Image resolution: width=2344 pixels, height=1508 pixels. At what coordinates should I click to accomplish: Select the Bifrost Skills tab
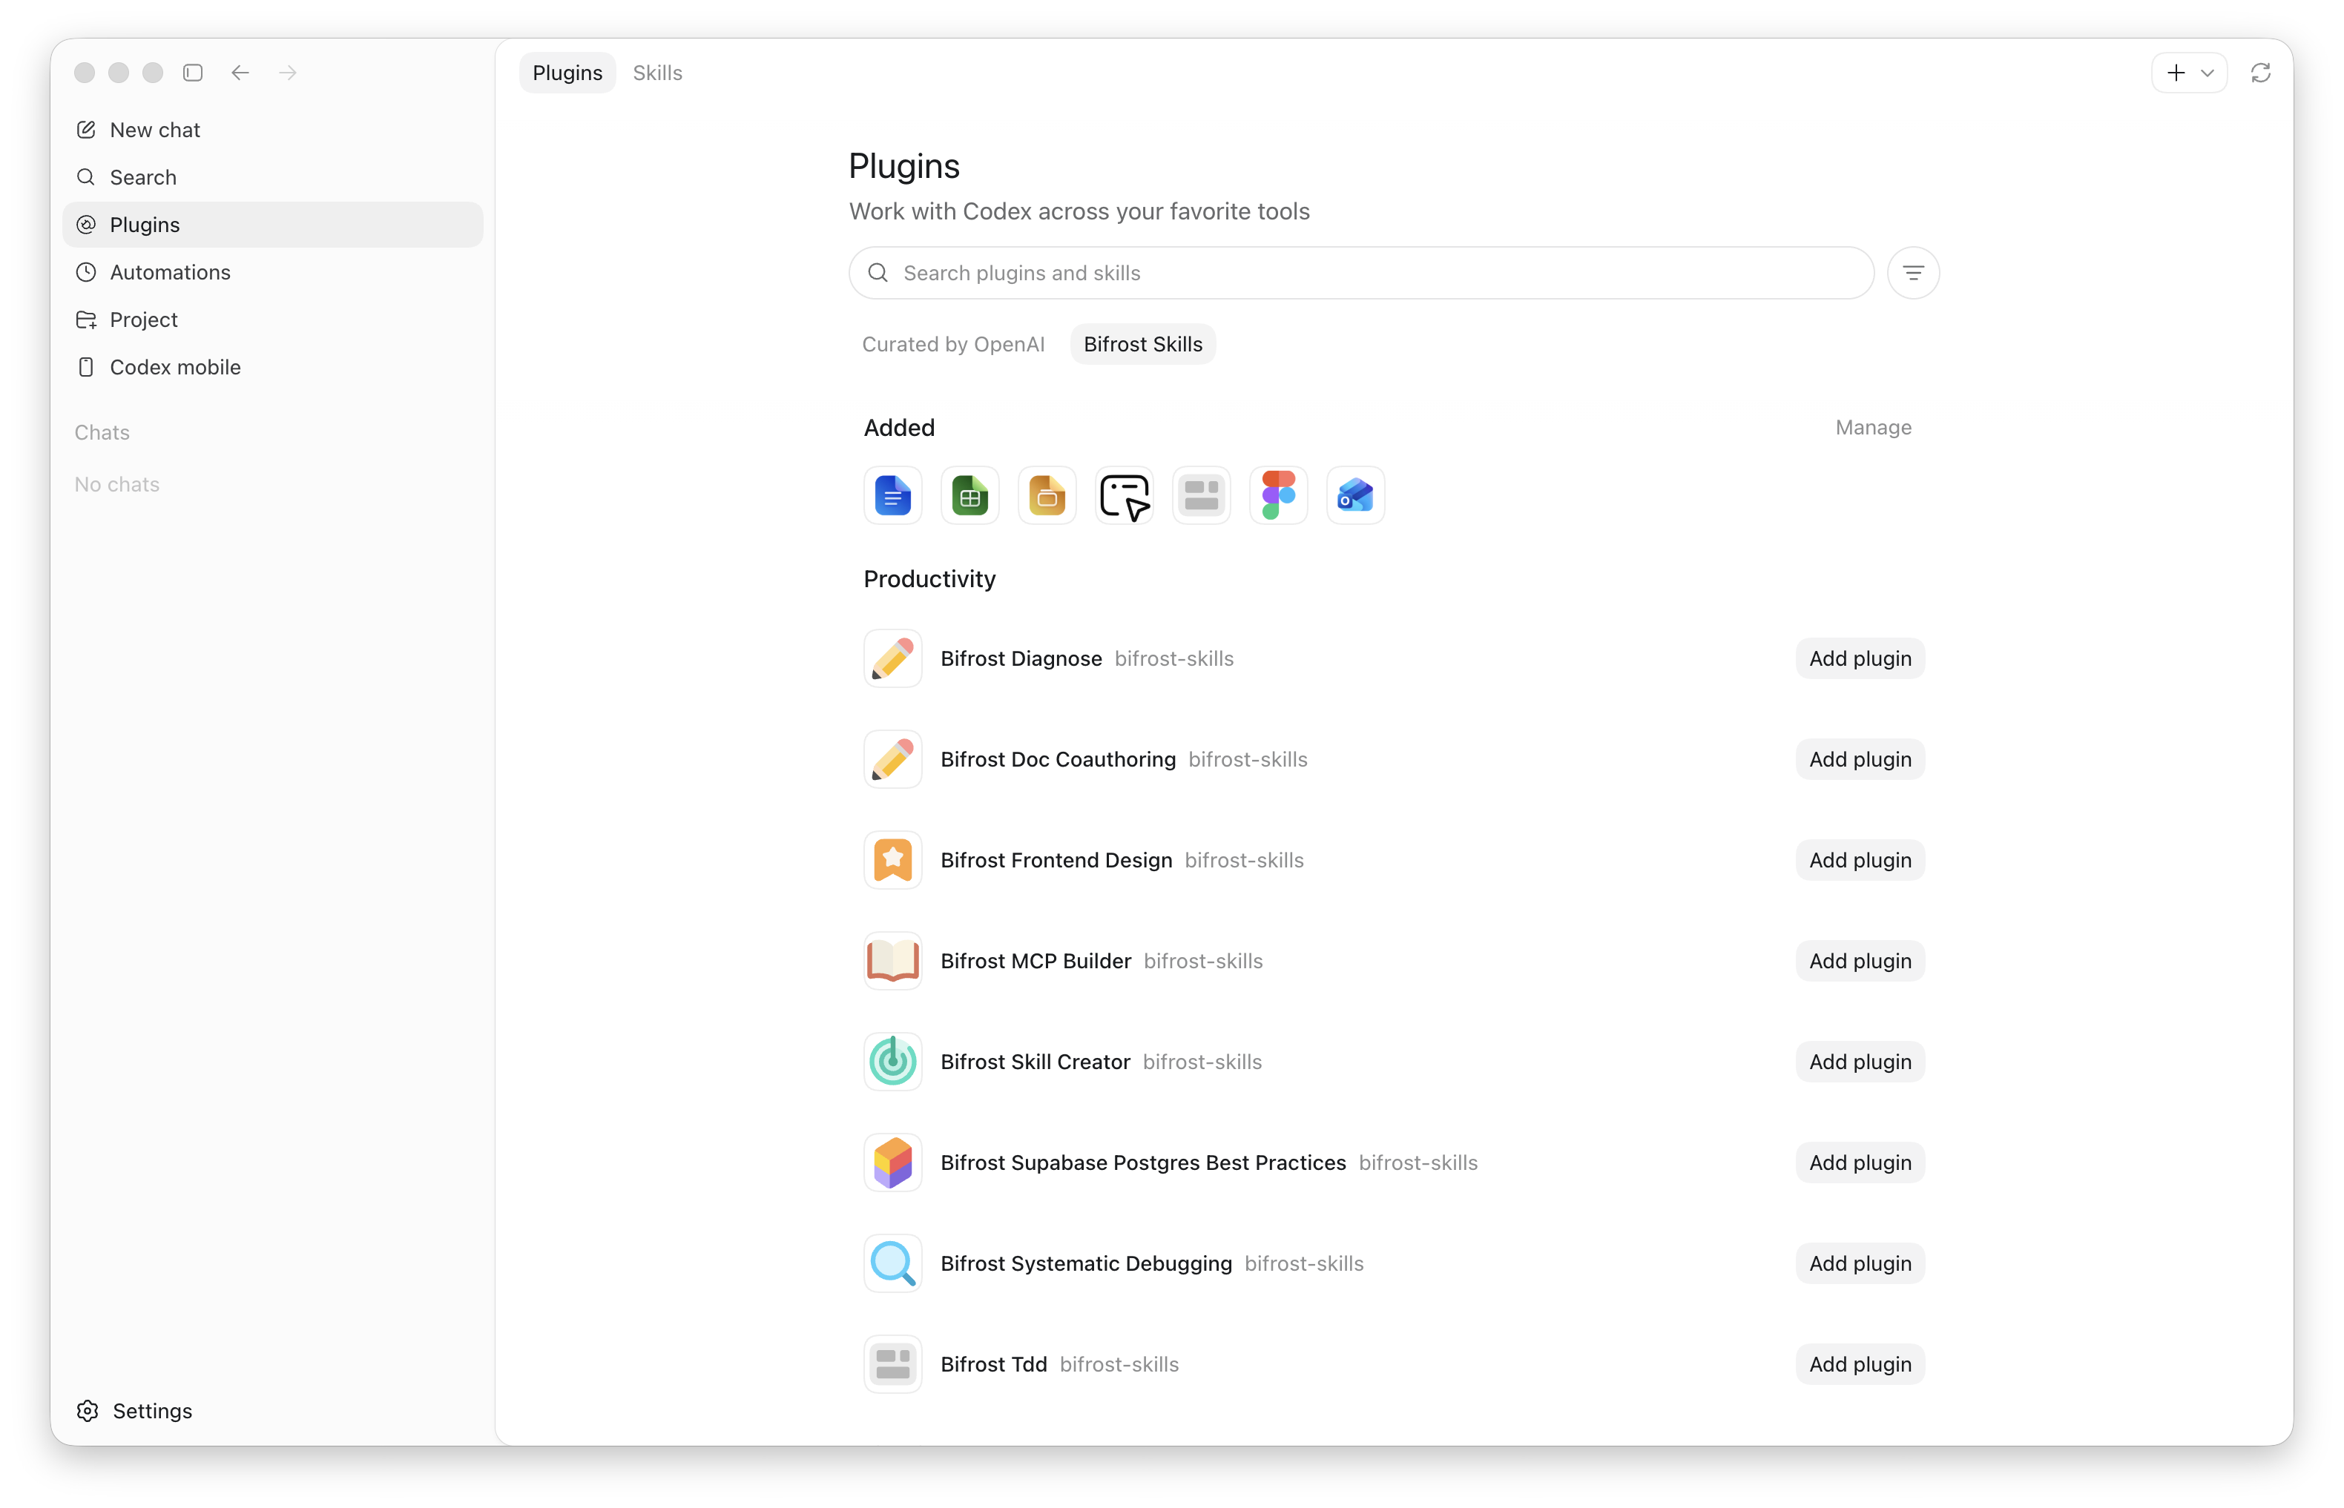coord(1142,344)
